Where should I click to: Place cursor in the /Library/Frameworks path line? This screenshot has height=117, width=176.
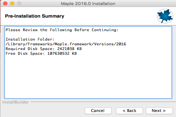[66, 44]
